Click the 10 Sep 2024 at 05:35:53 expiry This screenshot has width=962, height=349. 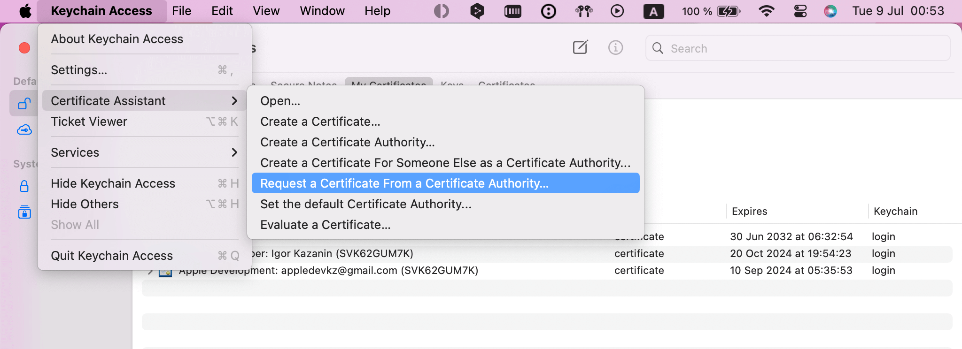(x=791, y=271)
